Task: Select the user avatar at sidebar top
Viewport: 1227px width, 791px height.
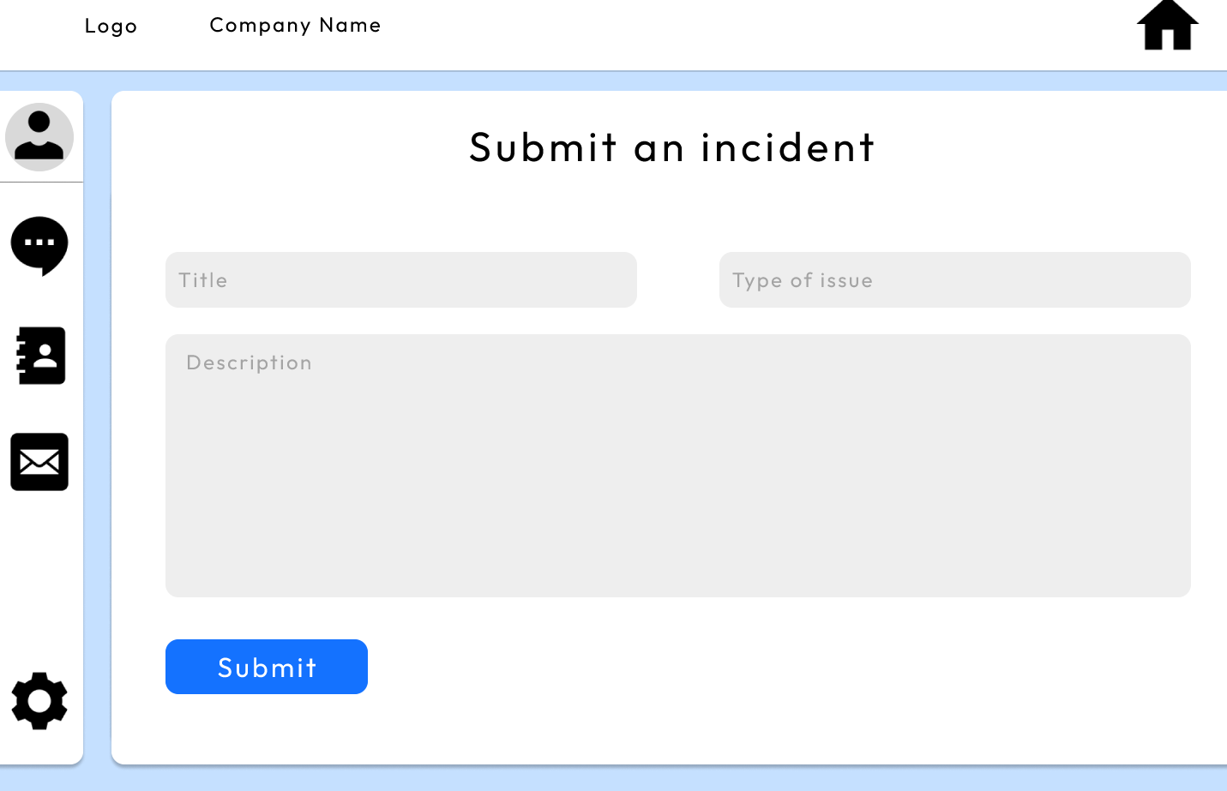Action: 39,136
